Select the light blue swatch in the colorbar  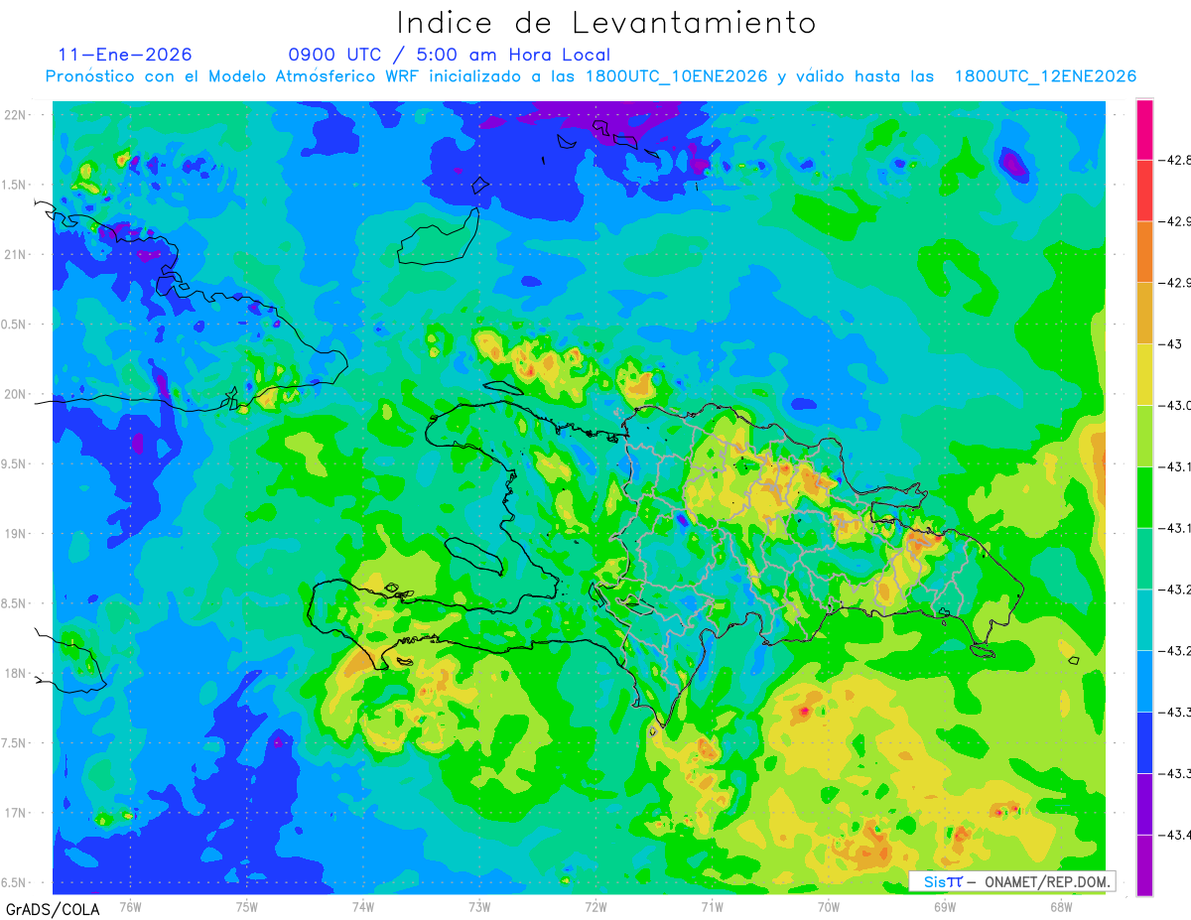[x=1144, y=681]
